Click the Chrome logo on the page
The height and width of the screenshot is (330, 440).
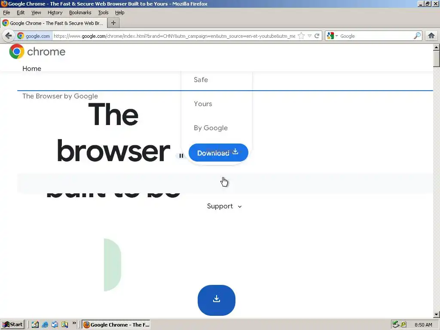point(37,52)
